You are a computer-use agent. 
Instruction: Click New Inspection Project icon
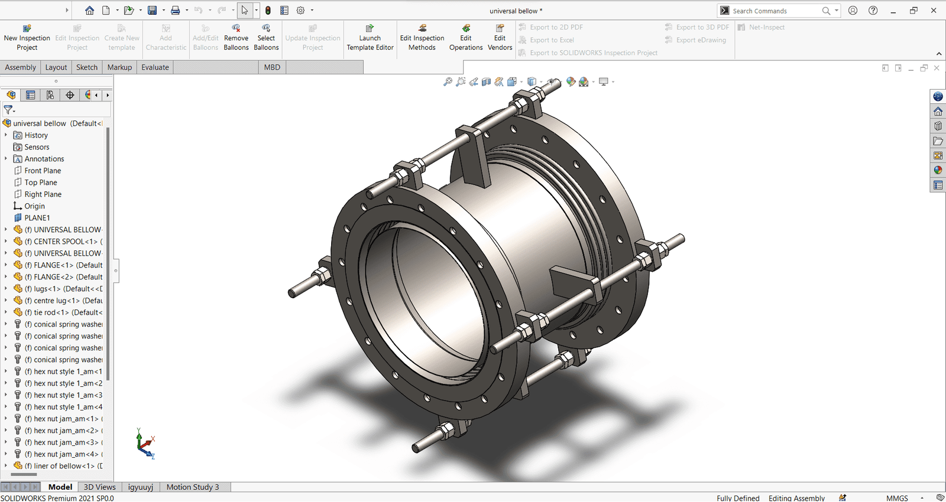pos(27,28)
